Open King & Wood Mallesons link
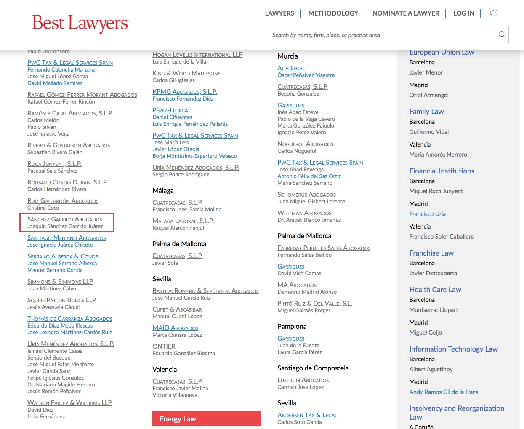This screenshot has width=524, height=429. [186, 73]
